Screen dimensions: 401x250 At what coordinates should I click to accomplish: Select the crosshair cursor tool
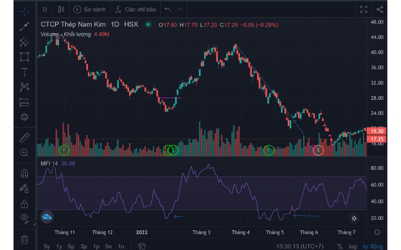(24, 10)
